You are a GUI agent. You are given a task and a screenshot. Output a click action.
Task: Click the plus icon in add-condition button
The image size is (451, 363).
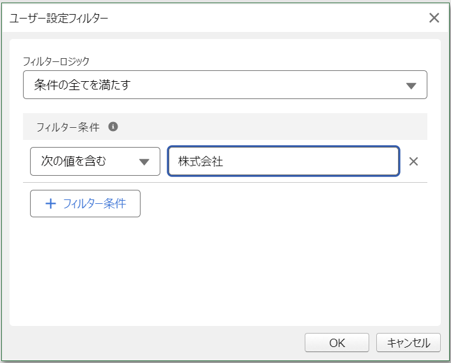click(50, 204)
